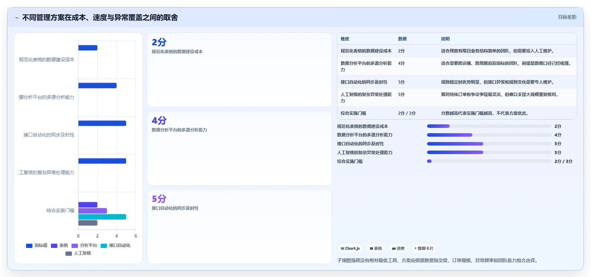Click the page title 不同管理方案在成本、速度与异常覆盖之间的取舍
Image resolution: width=591 pixels, height=277 pixels.
(x=100, y=17)
